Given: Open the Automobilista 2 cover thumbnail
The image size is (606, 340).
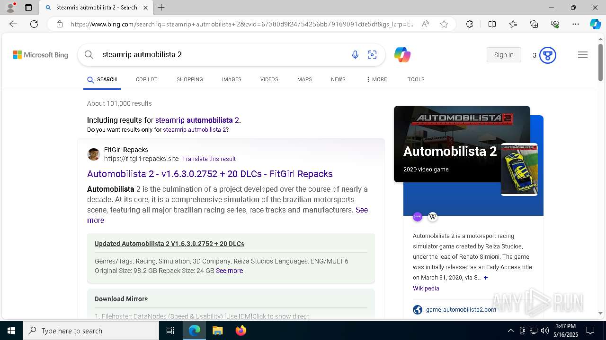Looking at the screenshot, I should pos(519,170).
